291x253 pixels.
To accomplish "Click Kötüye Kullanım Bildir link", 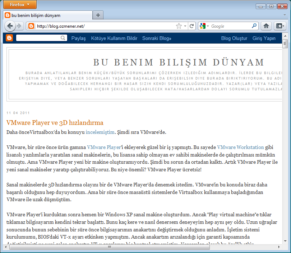I will point(114,38).
